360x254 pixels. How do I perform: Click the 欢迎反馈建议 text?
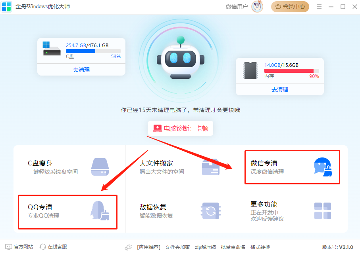[x=267, y=219]
